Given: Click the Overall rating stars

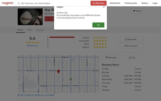Looking at the screenshot, I should pyautogui.click(x=100, y=38).
